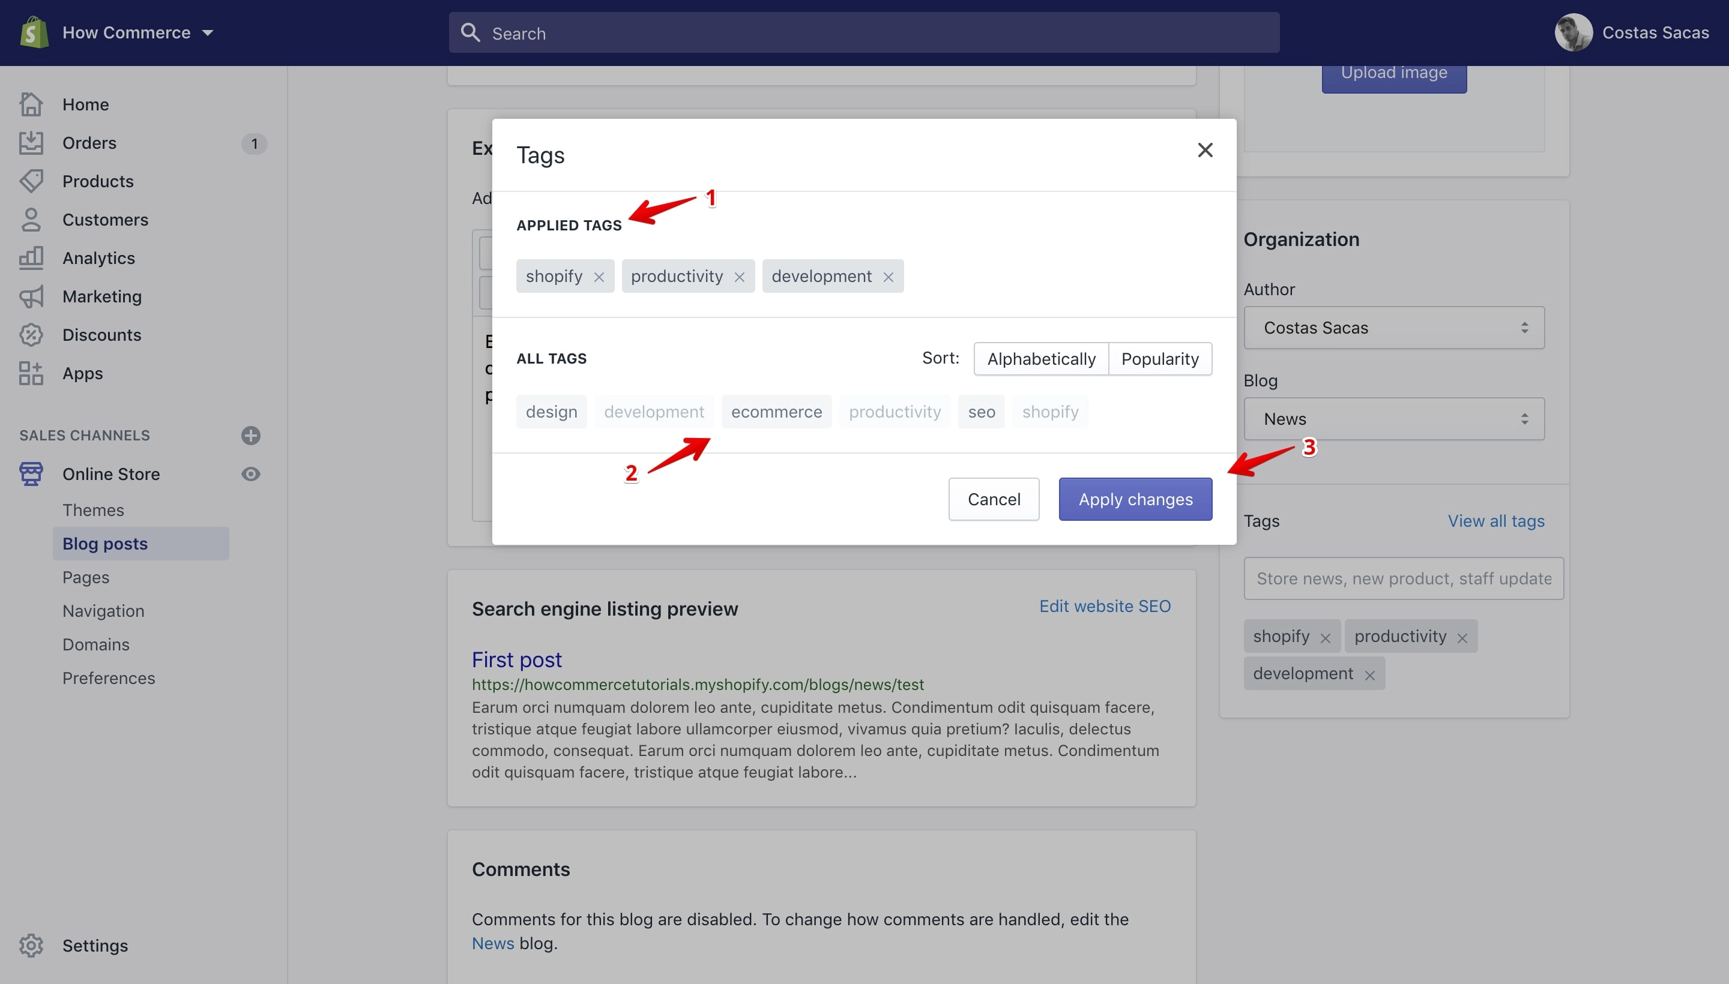Remove productivity from applied tags

coord(740,277)
